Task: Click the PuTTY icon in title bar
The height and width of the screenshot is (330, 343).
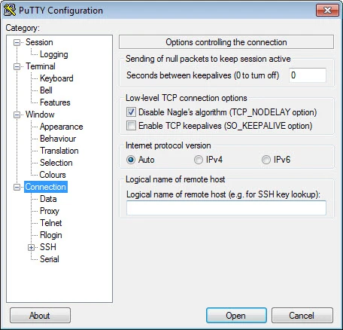Action: (10, 10)
